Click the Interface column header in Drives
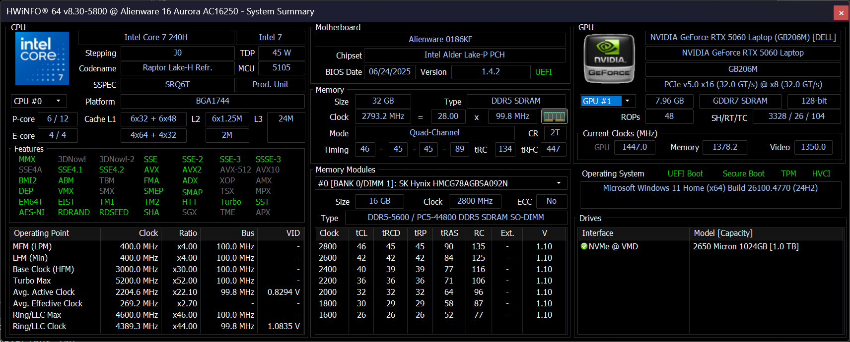The width and height of the screenshot is (850, 342). (x=598, y=233)
